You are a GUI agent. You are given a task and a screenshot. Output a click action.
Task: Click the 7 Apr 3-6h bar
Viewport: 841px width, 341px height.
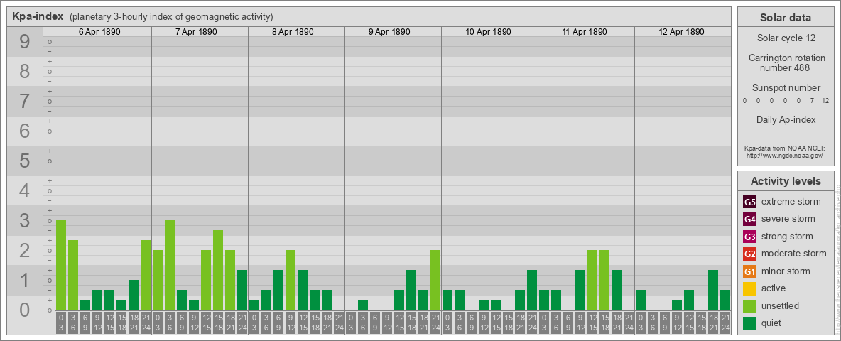coord(170,266)
